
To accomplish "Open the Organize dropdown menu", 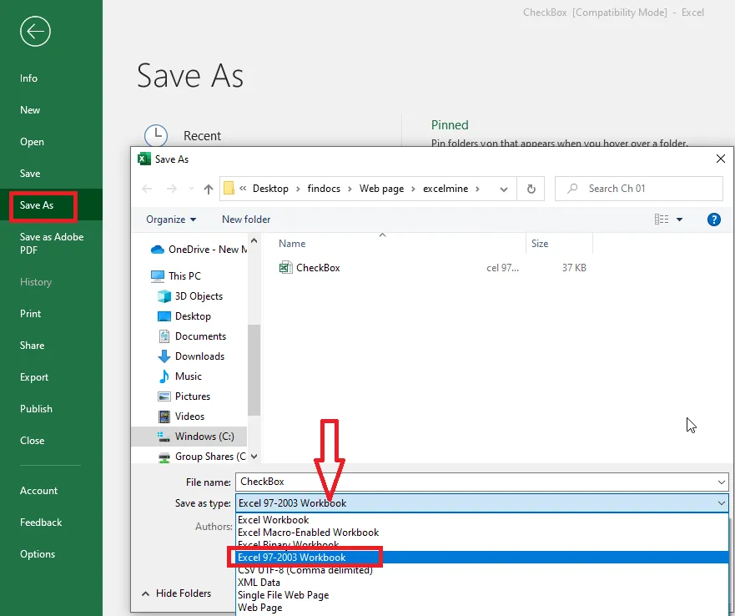I will (171, 219).
